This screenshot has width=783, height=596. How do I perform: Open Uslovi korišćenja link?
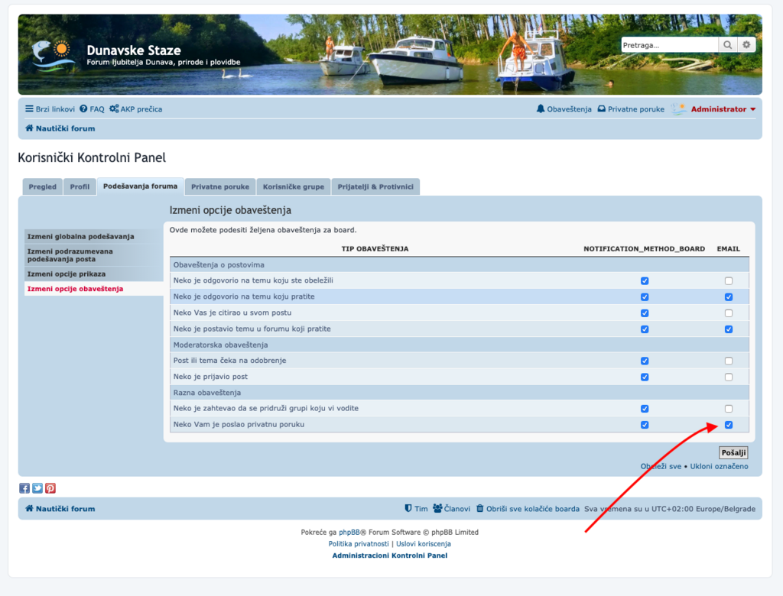pos(424,543)
